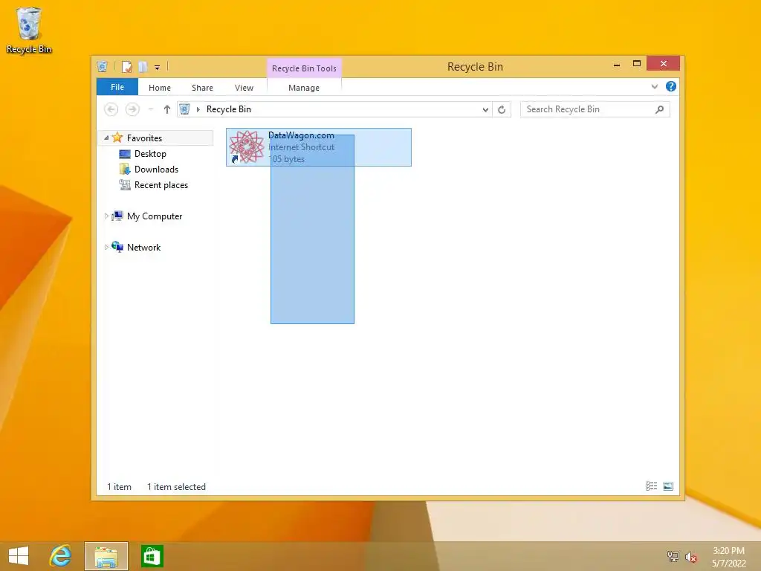Screen dimensions: 761x571
Task: Minimize the Recycle Bin window
Action: pyautogui.click(x=617, y=64)
